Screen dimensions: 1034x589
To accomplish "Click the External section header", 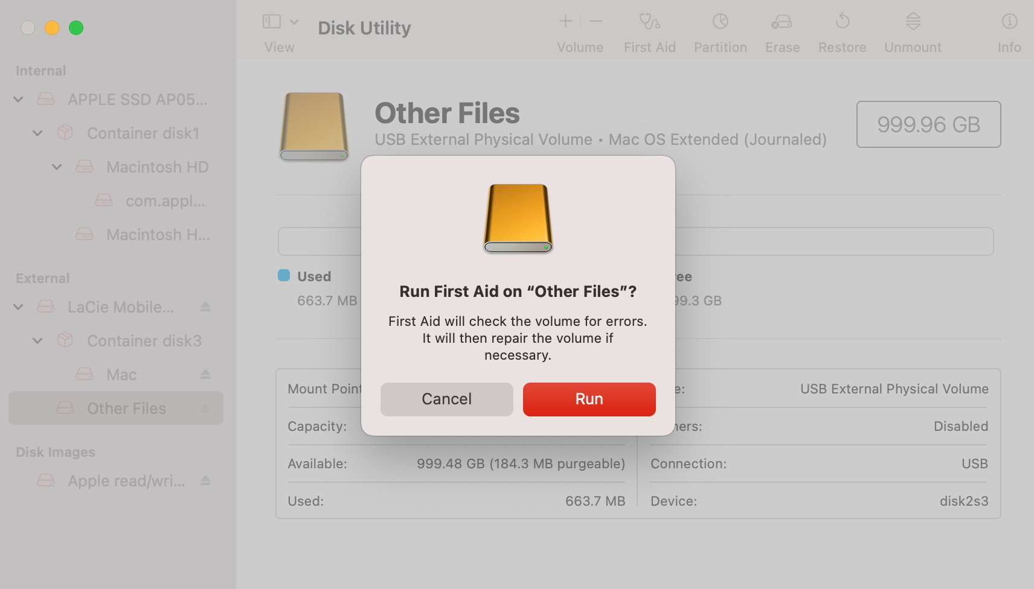I will coord(42,278).
